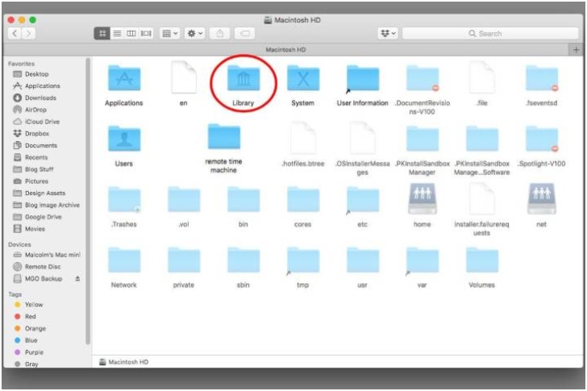Open the Library folder
Image resolution: width=587 pixels, height=391 pixels.
(x=244, y=78)
